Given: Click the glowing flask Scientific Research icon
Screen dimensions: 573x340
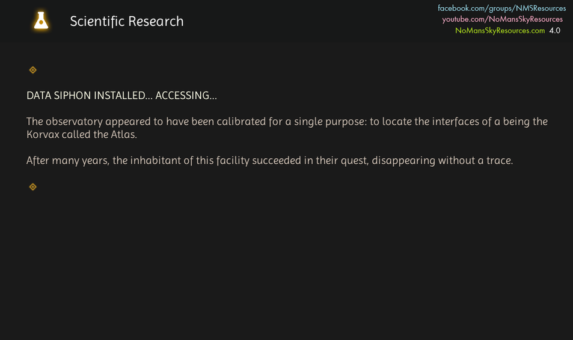Looking at the screenshot, I should [x=41, y=20].
